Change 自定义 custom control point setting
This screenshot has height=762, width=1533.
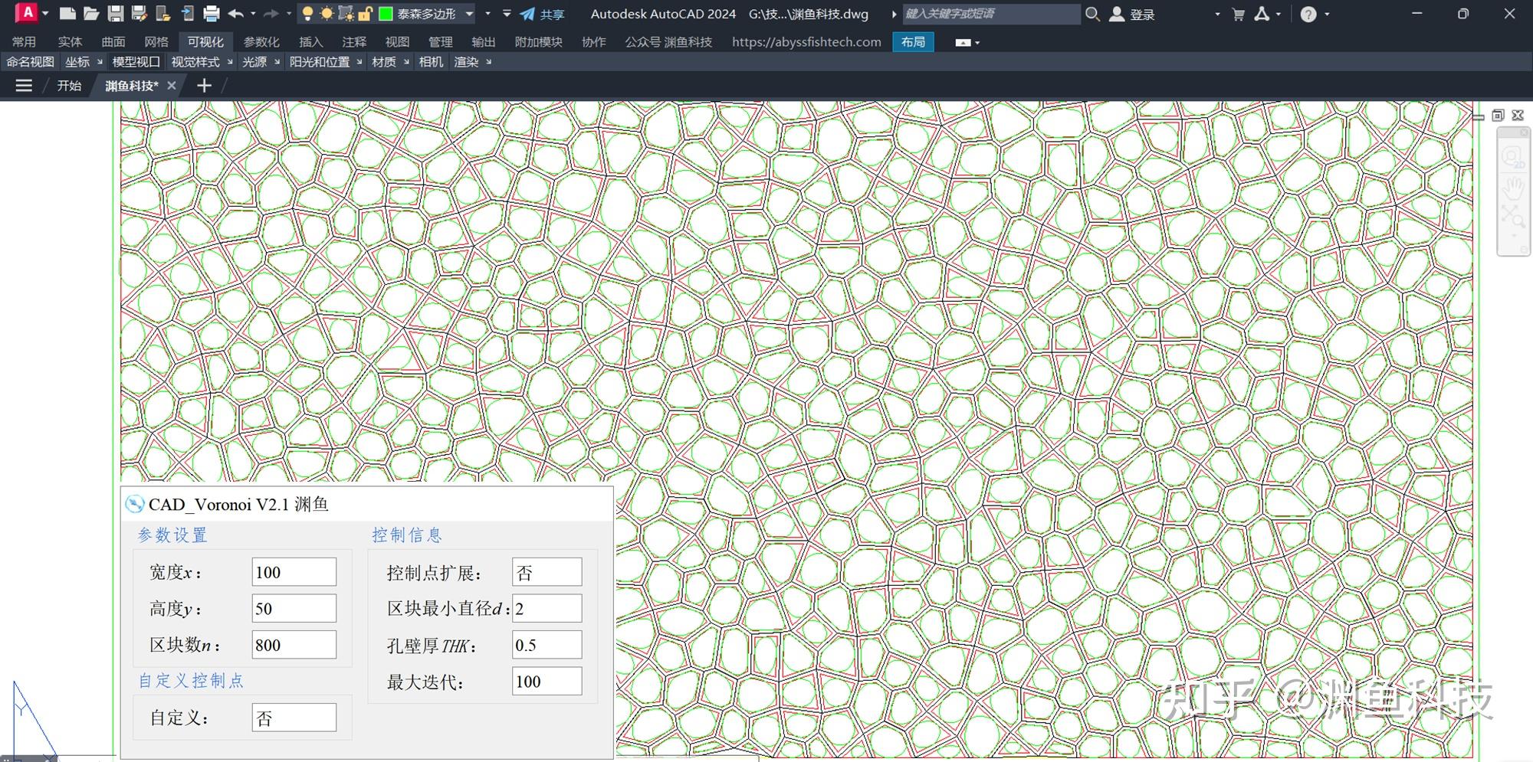(x=294, y=718)
